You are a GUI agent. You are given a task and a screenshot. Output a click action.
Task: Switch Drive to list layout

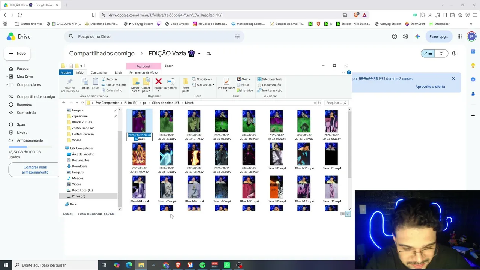[x=428, y=54]
